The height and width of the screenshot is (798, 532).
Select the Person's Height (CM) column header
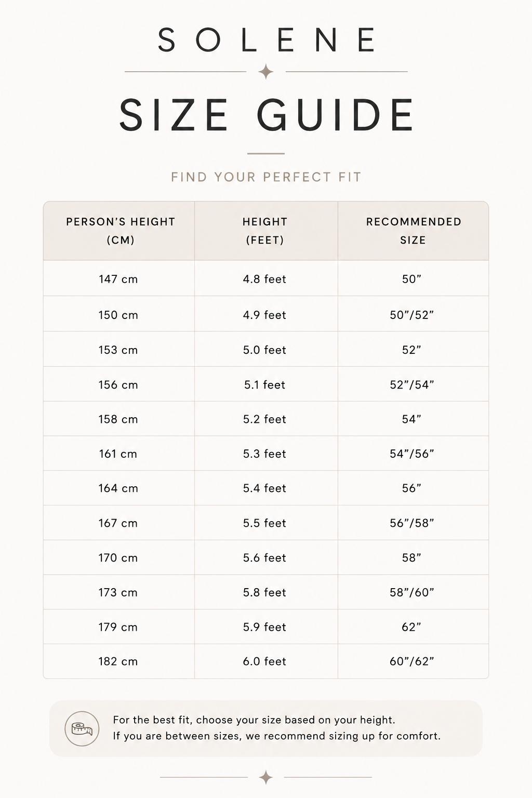119,231
